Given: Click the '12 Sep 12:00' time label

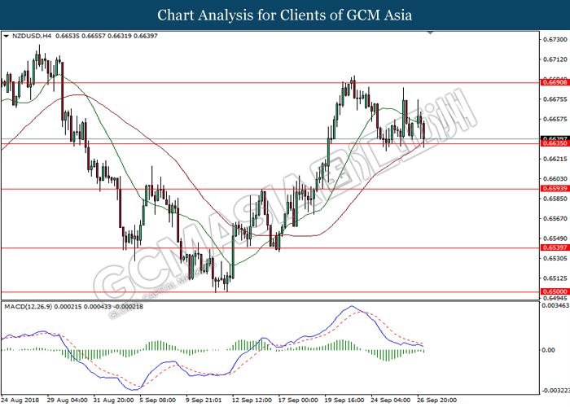Looking at the screenshot, I should click(252, 400).
